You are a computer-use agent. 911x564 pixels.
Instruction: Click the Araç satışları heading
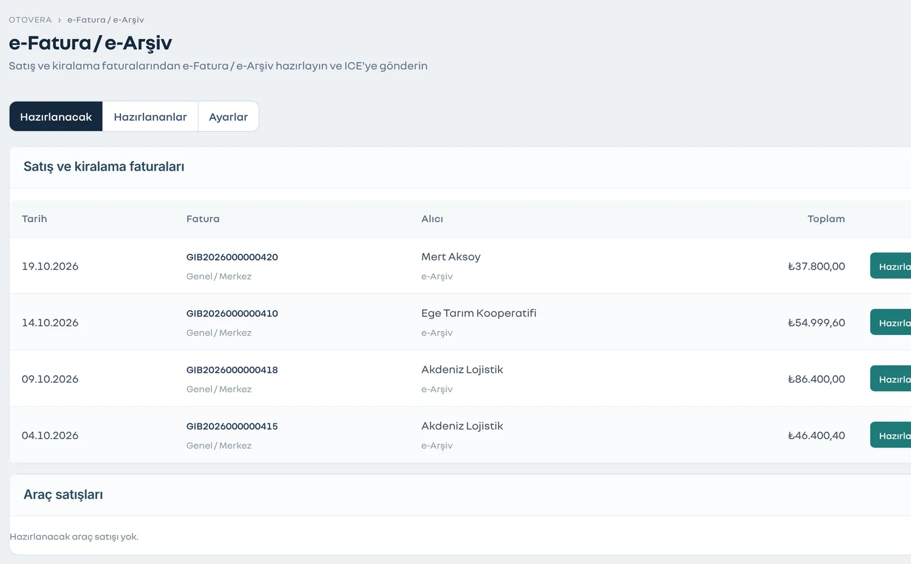(x=63, y=495)
